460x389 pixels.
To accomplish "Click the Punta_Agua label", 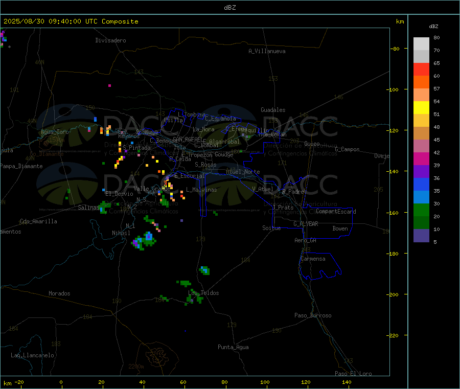I will [x=233, y=347].
